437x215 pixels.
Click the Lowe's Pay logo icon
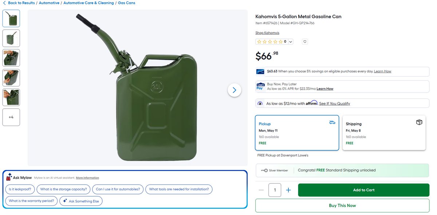pos(260,86)
